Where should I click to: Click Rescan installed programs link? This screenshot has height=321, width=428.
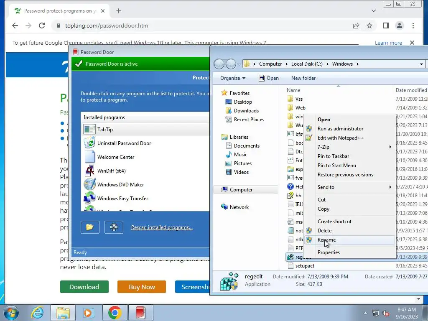click(162, 227)
